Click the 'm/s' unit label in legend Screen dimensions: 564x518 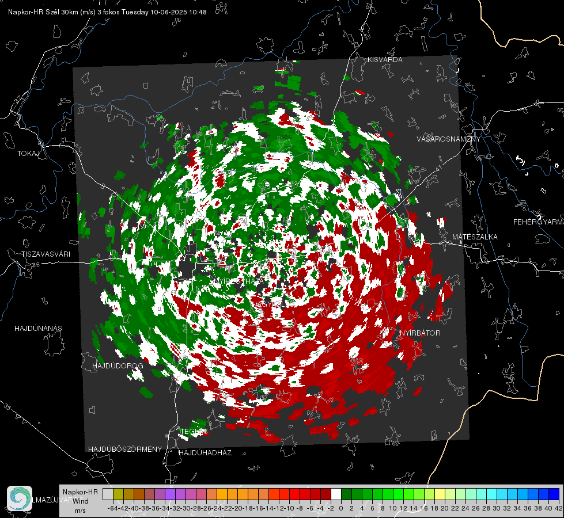(x=80, y=511)
